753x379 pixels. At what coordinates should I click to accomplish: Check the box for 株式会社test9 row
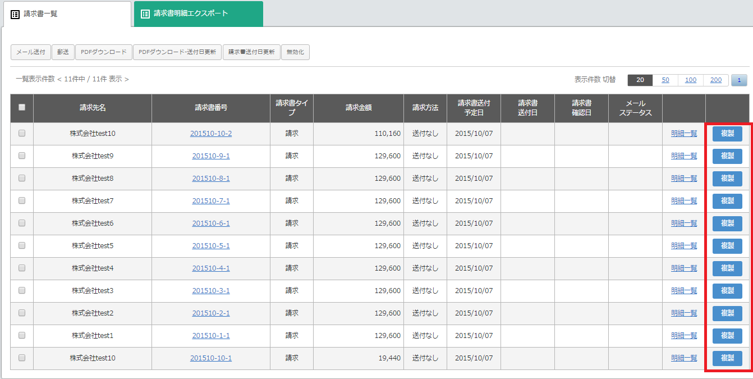[22, 156]
